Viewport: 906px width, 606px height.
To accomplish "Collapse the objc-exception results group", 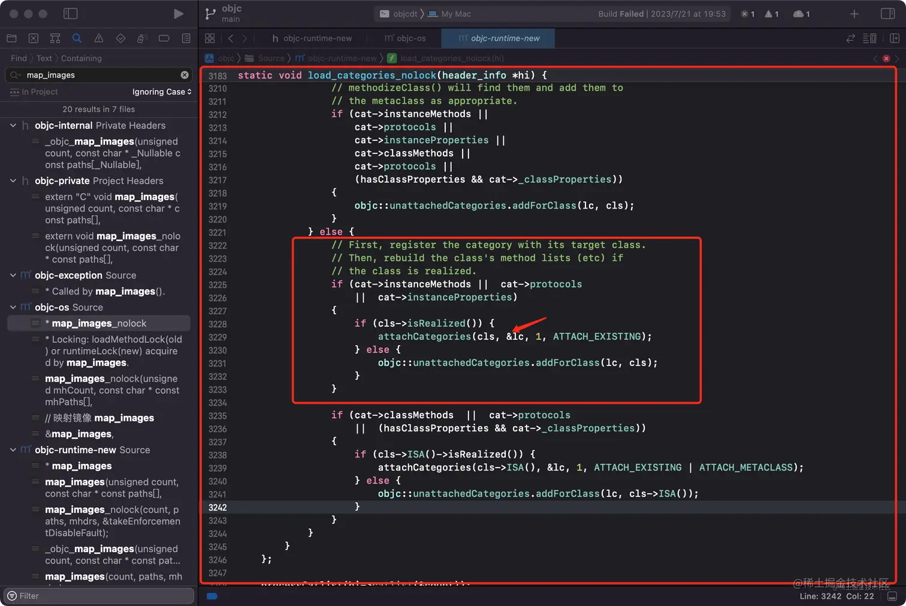I will click(13, 275).
